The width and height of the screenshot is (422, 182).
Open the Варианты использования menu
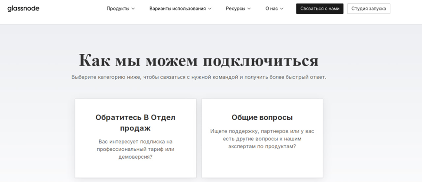pos(177,9)
